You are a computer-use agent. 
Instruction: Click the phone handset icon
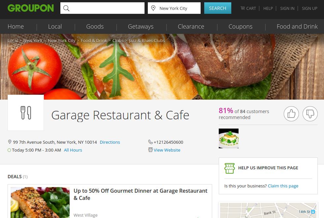pyautogui.click(x=150, y=142)
